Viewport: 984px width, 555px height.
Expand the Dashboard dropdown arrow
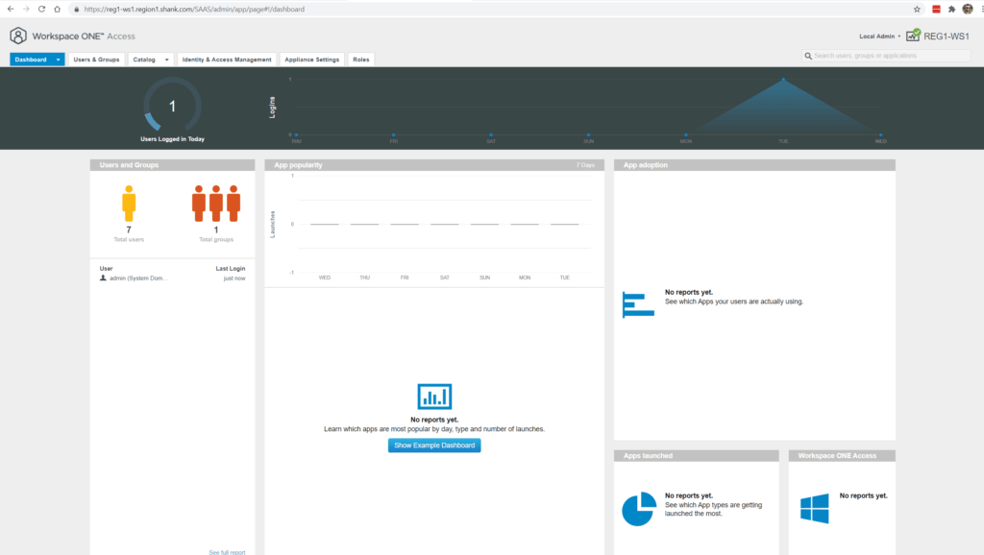pyautogui.click(x=59, y=60)
